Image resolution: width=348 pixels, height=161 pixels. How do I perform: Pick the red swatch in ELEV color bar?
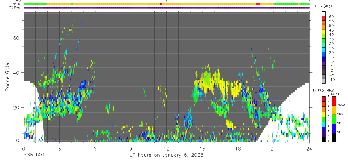click(324, 18)
